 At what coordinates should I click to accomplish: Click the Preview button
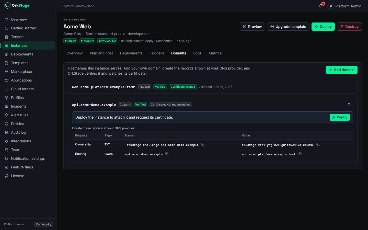(252, 27)
